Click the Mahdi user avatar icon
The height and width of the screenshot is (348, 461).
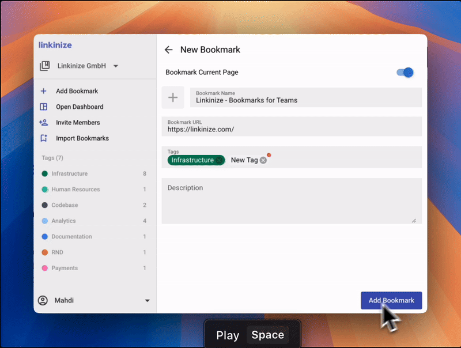(x=43, y=300)
